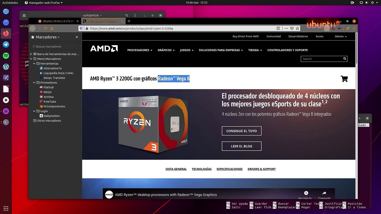
Task: Open TIENDA dropdown menu
Action: point(255,50)
